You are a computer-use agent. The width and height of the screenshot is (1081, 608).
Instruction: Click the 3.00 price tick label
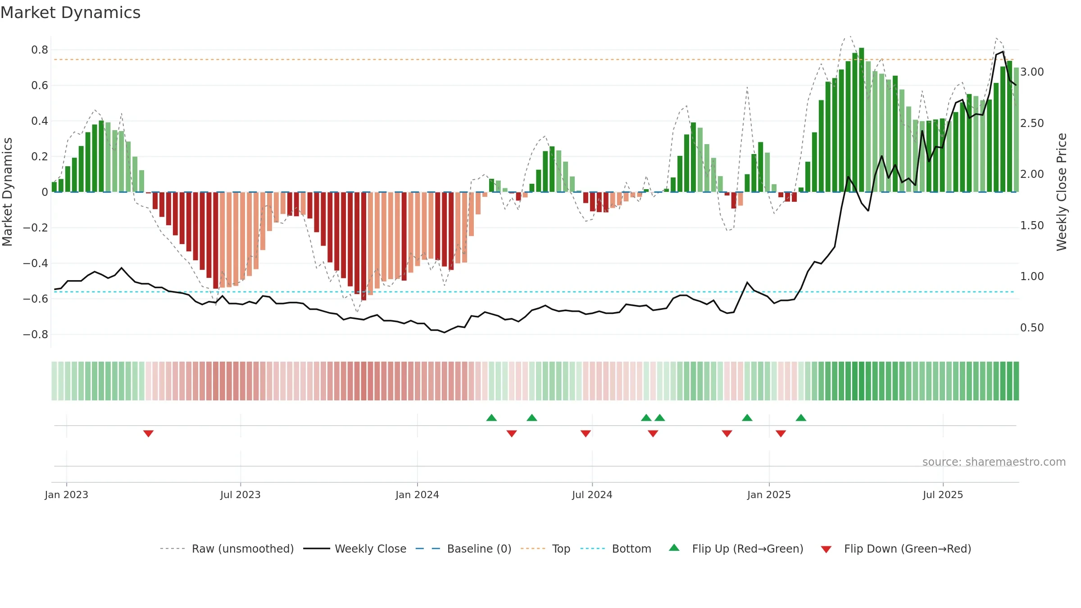click(1032, 72)
